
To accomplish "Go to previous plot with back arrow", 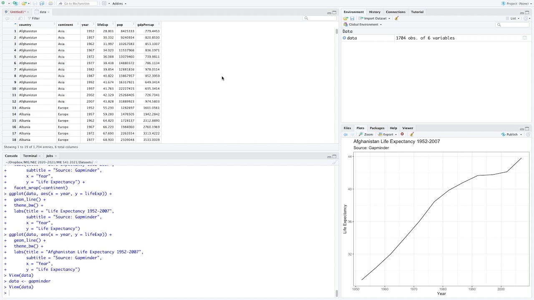I will pos(345,135).
